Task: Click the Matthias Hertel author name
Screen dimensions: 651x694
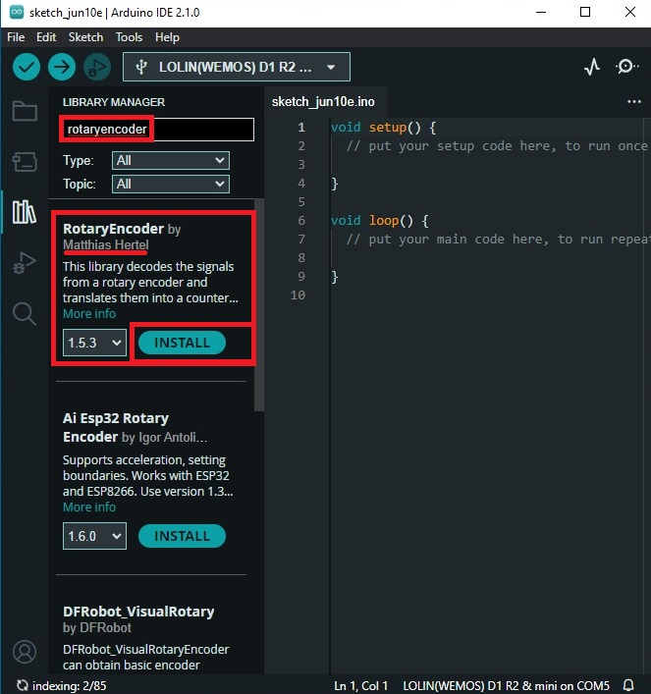Action: tap(106, 244)
